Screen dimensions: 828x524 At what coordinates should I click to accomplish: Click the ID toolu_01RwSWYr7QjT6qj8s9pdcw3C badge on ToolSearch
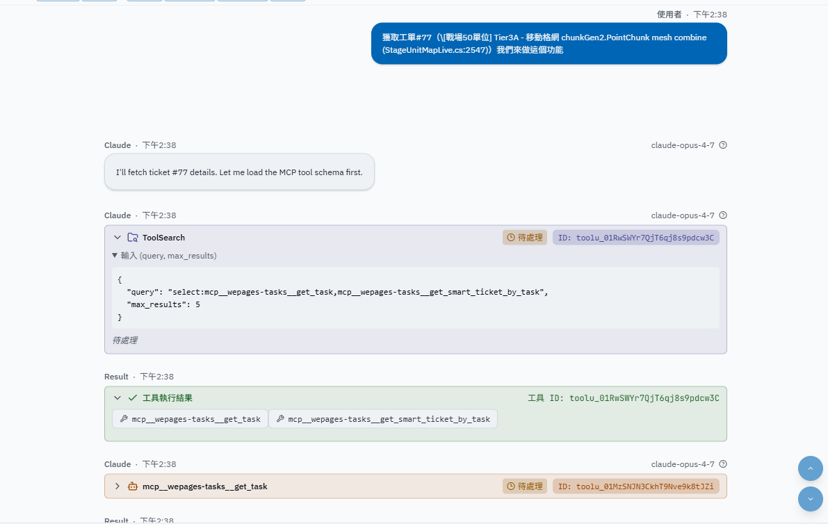tap(636, 238)
